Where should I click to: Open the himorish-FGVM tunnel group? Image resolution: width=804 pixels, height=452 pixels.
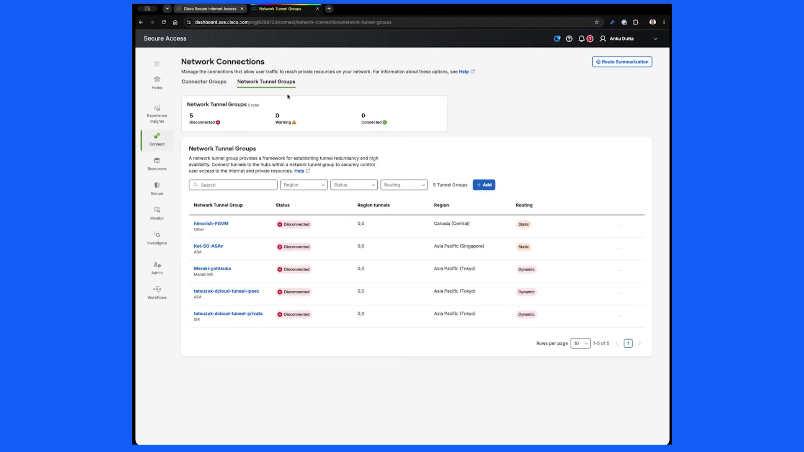coord(211,223)
